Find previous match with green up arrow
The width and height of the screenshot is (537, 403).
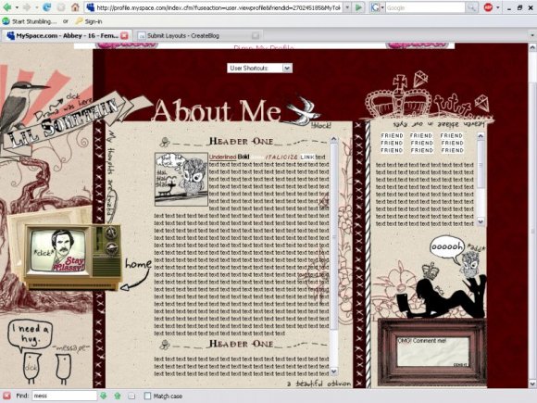(118, 396)
